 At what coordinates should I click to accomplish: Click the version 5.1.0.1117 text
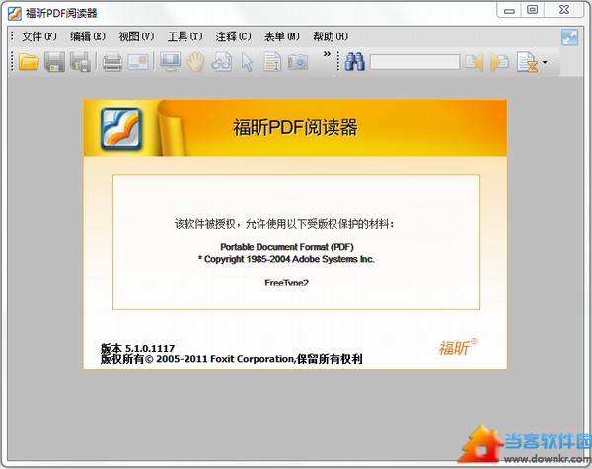point(137,348)
